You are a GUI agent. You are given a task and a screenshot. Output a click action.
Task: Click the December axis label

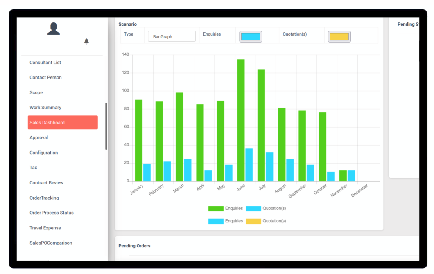pos(359,191)
